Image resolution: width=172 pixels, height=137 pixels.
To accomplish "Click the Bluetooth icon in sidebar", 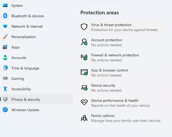I will (5, 16).
